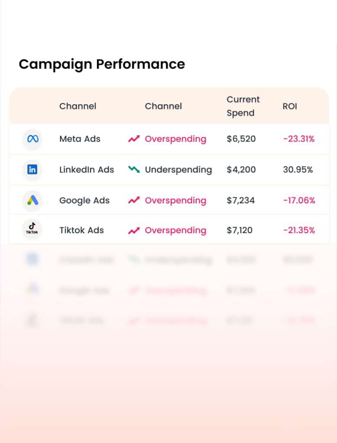
Task: Click the TikTok logo icon
Action: (32, 229)
